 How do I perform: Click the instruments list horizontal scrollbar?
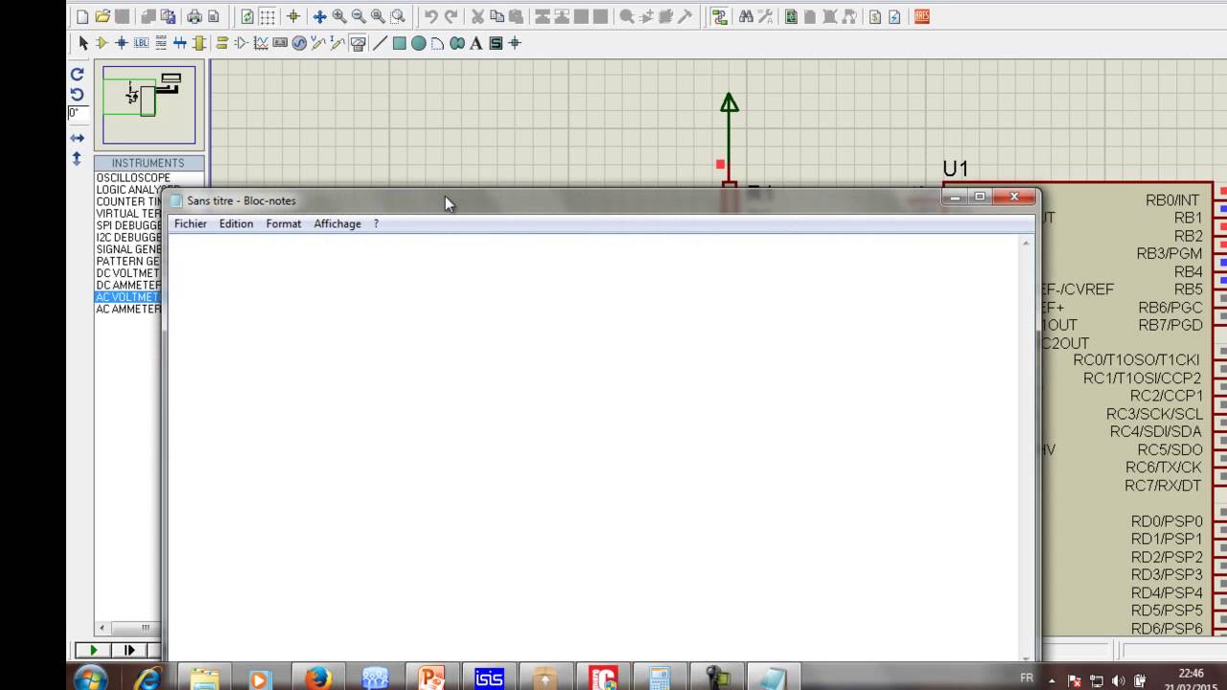(x=127, y=628)
